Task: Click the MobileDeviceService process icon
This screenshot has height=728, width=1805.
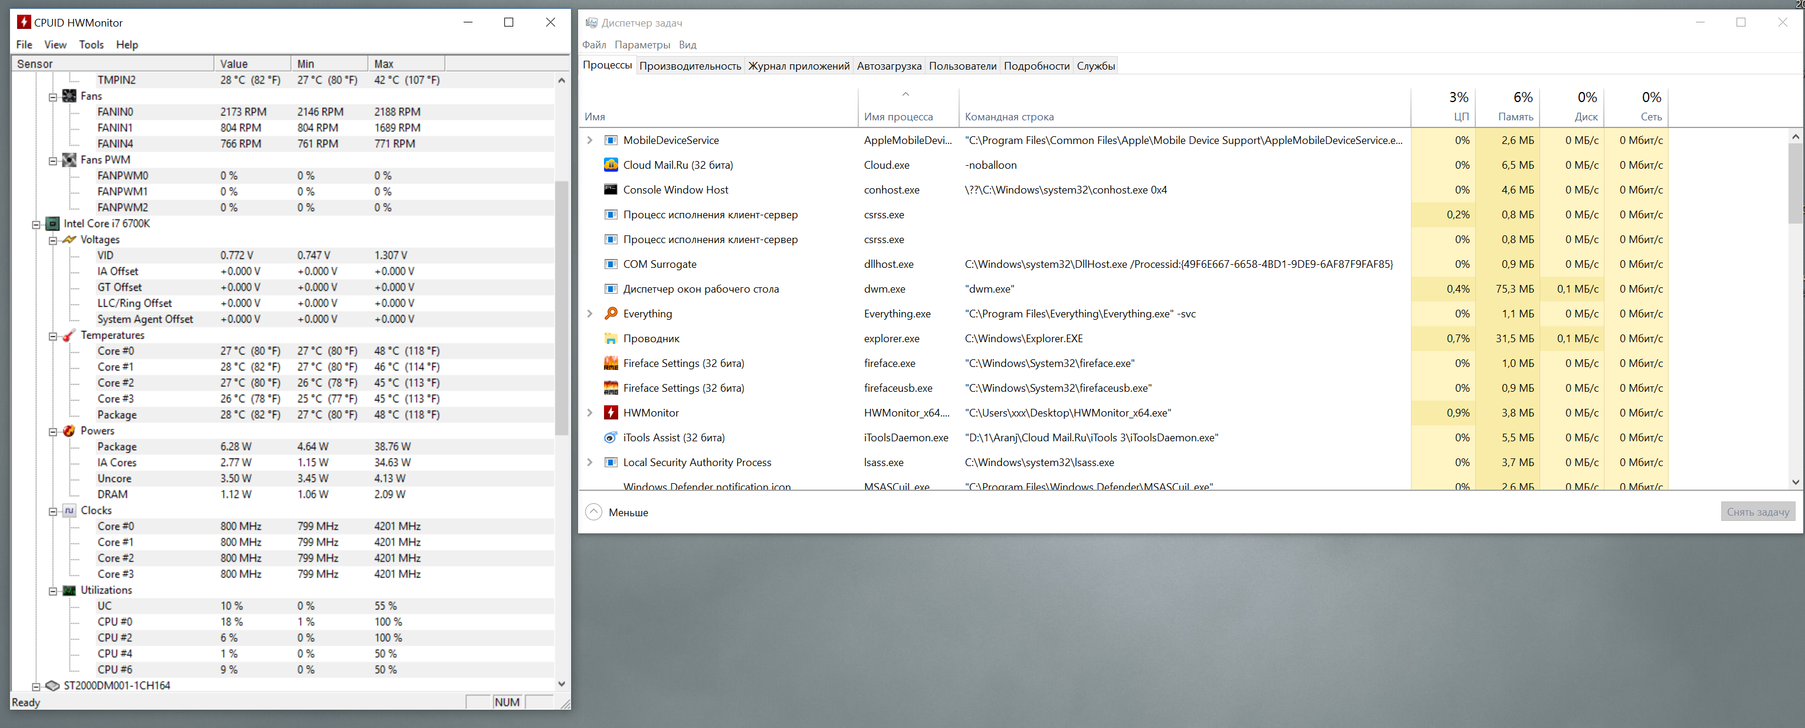Action: [x=611, y=140]
